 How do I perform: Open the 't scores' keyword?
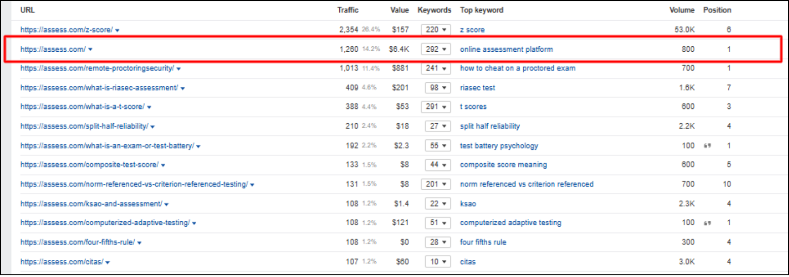click(473, 106)
